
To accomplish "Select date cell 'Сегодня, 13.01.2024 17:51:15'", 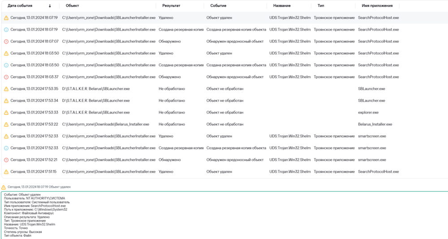I will 34,172.
